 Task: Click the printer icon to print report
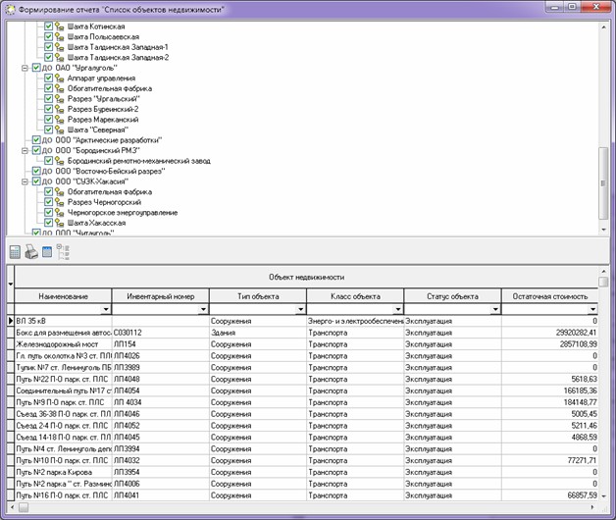pyautogui.click(x=31, y=252)
